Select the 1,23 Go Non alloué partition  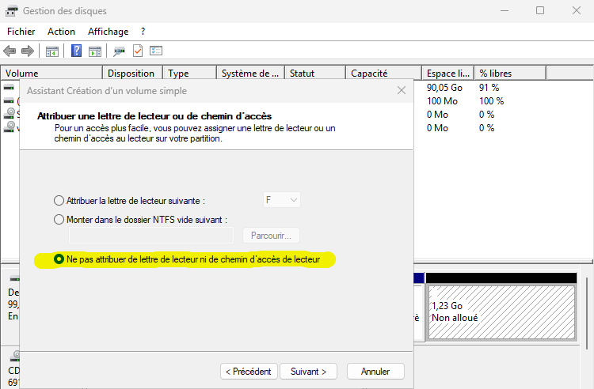tap(501, 312)
